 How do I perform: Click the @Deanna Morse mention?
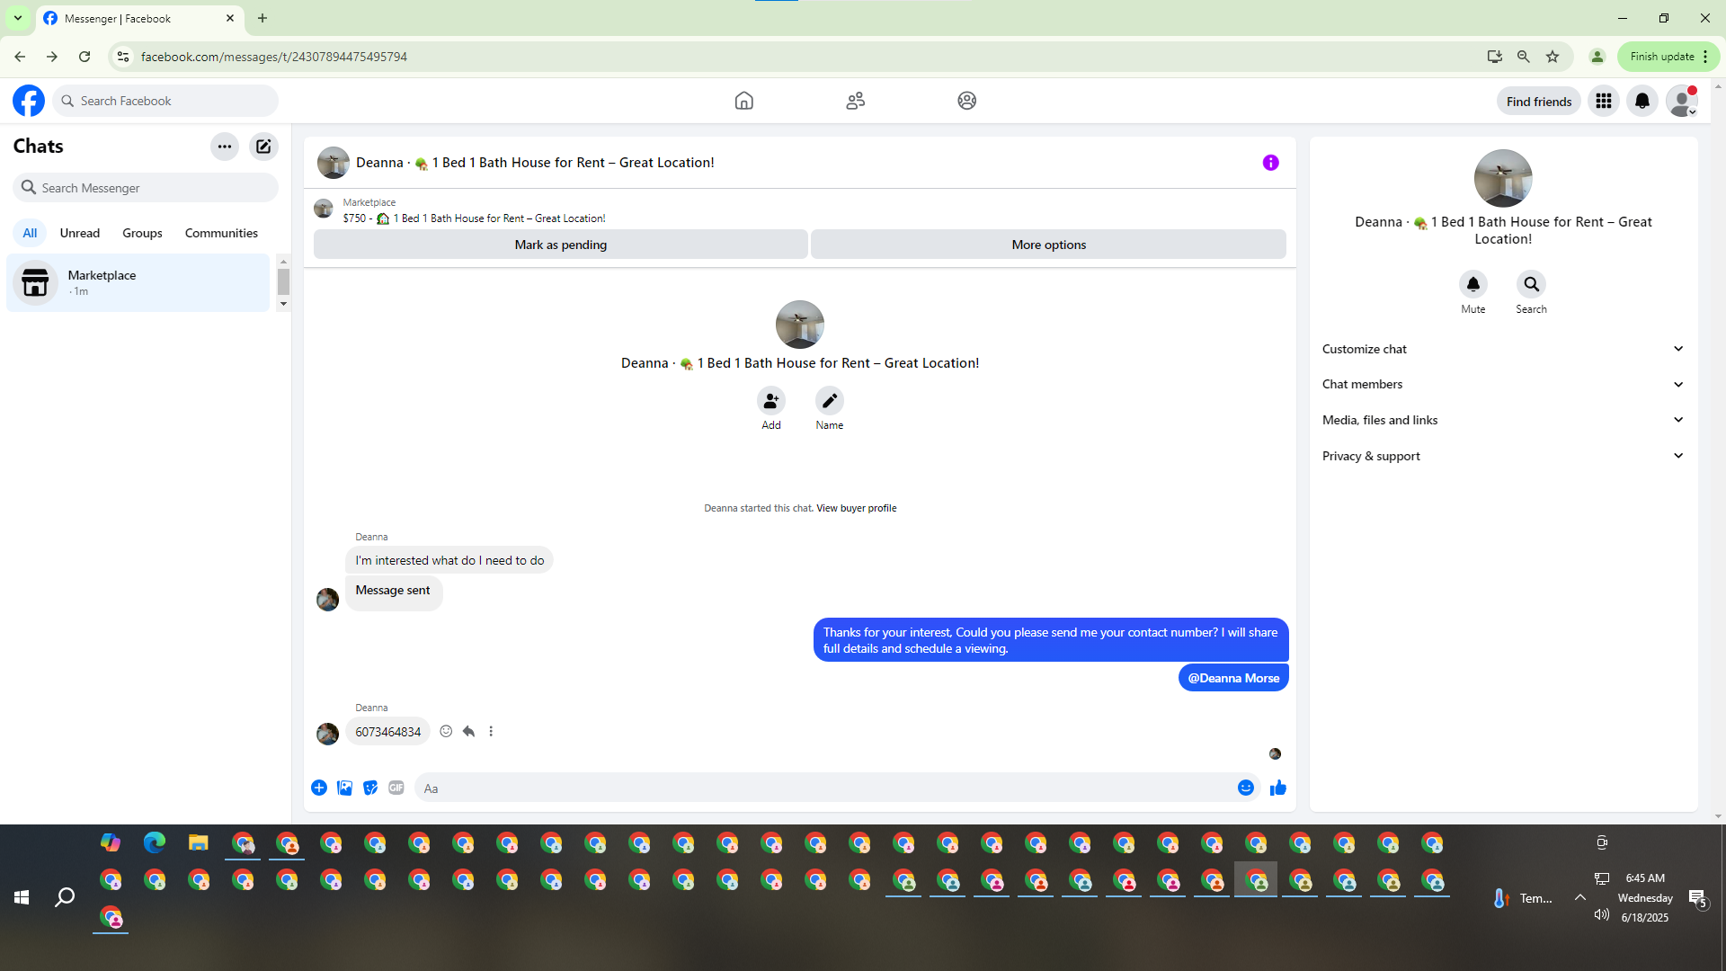(x=1233, y=679)
